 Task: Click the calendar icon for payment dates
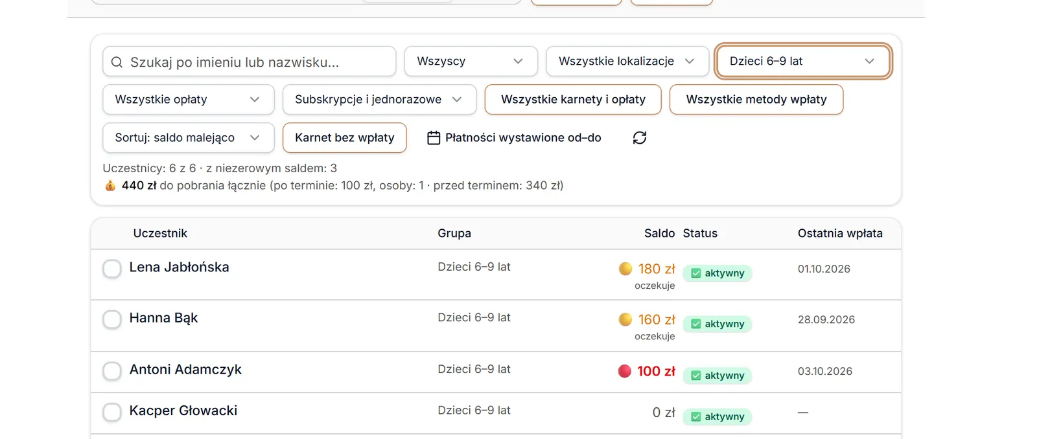click(x=434, y=138)
